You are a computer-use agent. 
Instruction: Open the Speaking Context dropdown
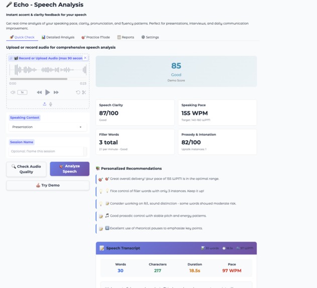pyautogui.click(x=48, y=127)
